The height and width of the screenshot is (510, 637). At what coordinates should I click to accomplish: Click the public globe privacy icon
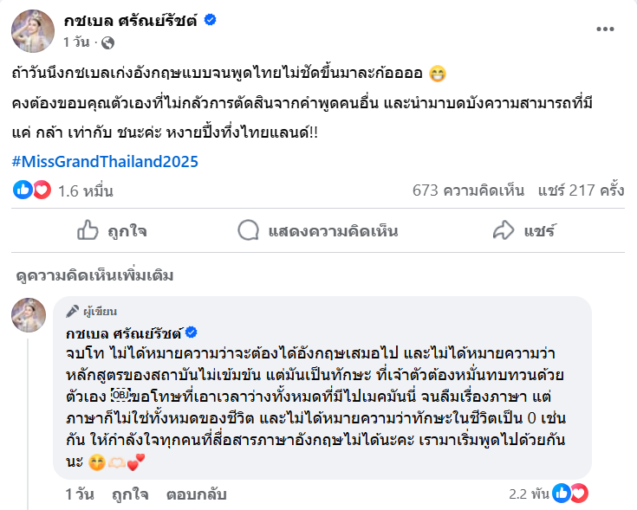click(x=107, y=42)
